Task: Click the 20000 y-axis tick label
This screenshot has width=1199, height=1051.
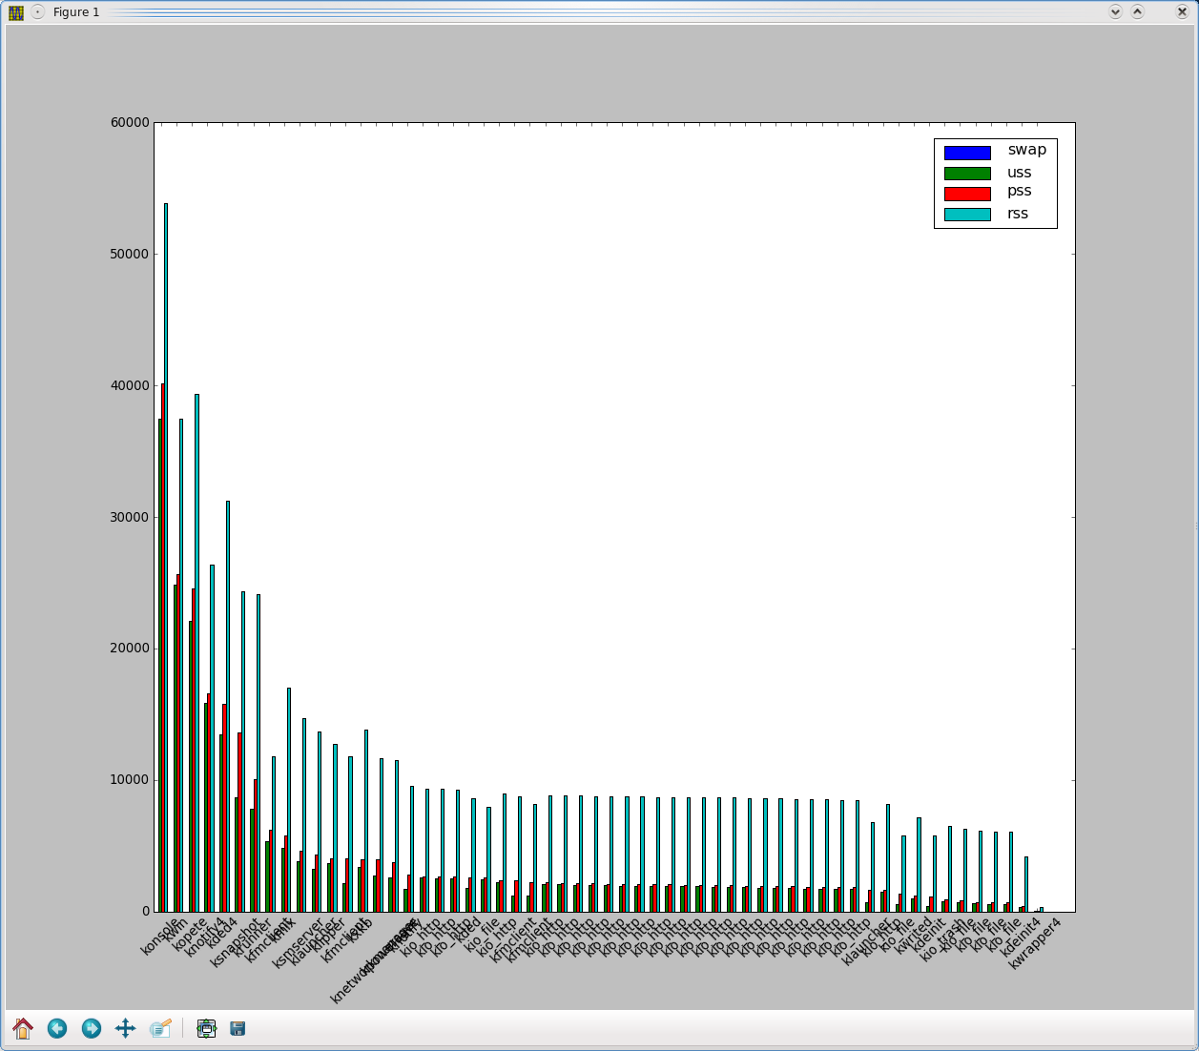Action: click(x=130, y=649)
